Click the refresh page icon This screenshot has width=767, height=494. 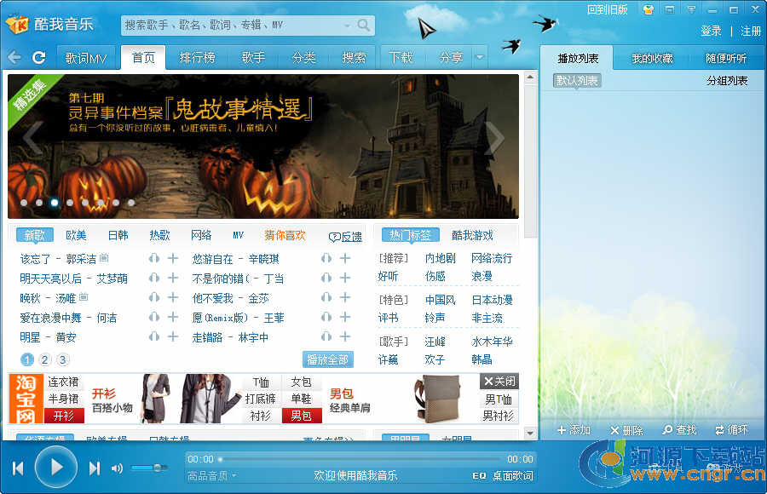tap(38, 57)
